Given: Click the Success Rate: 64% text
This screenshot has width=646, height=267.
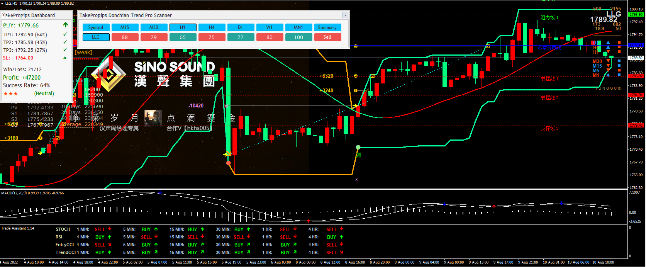Looking at the screenshot, I should pos(26,85).
